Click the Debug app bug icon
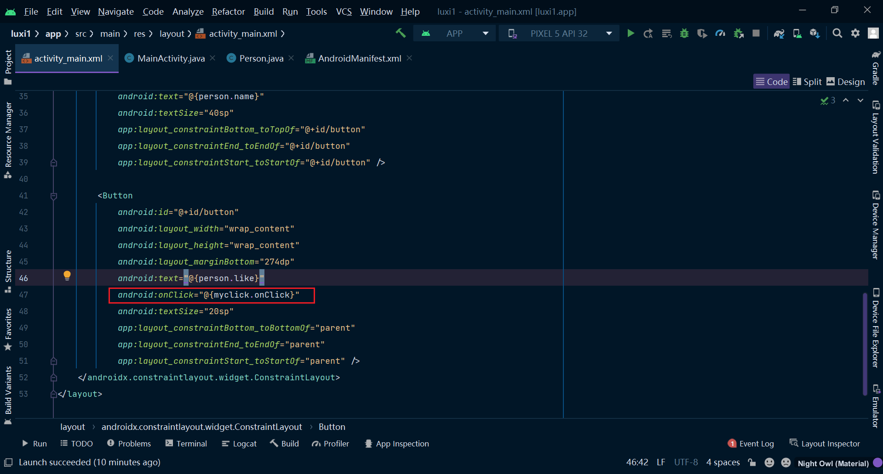 684,33
